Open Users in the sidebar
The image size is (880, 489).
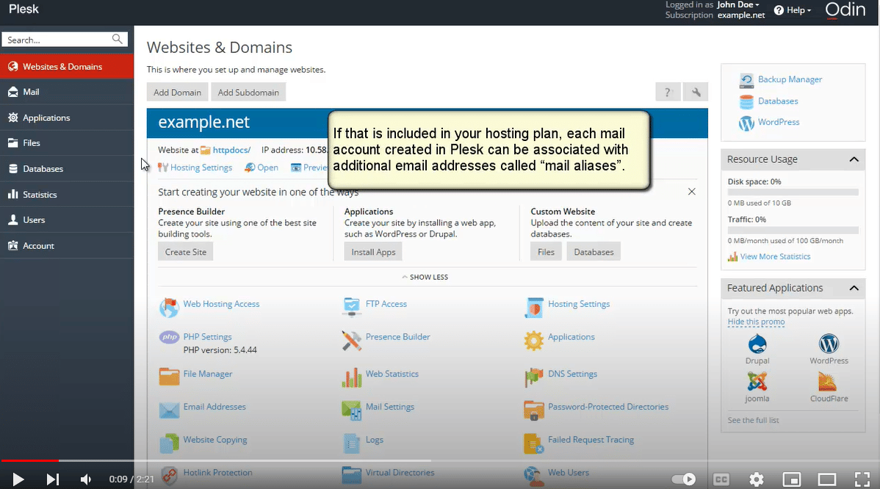pos(67,220)
